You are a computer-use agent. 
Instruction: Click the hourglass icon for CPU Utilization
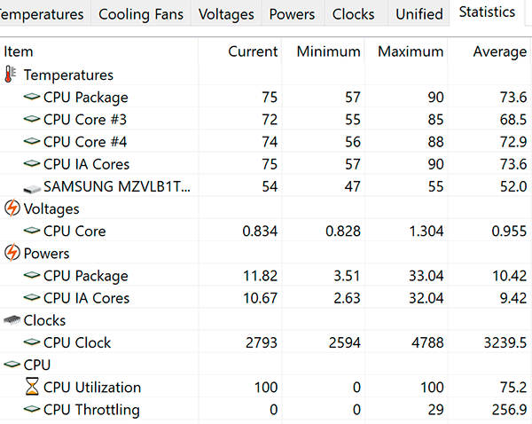32,388
